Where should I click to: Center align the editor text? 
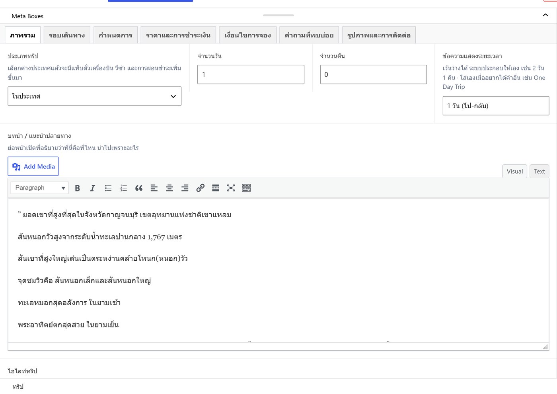coord(169,188)
